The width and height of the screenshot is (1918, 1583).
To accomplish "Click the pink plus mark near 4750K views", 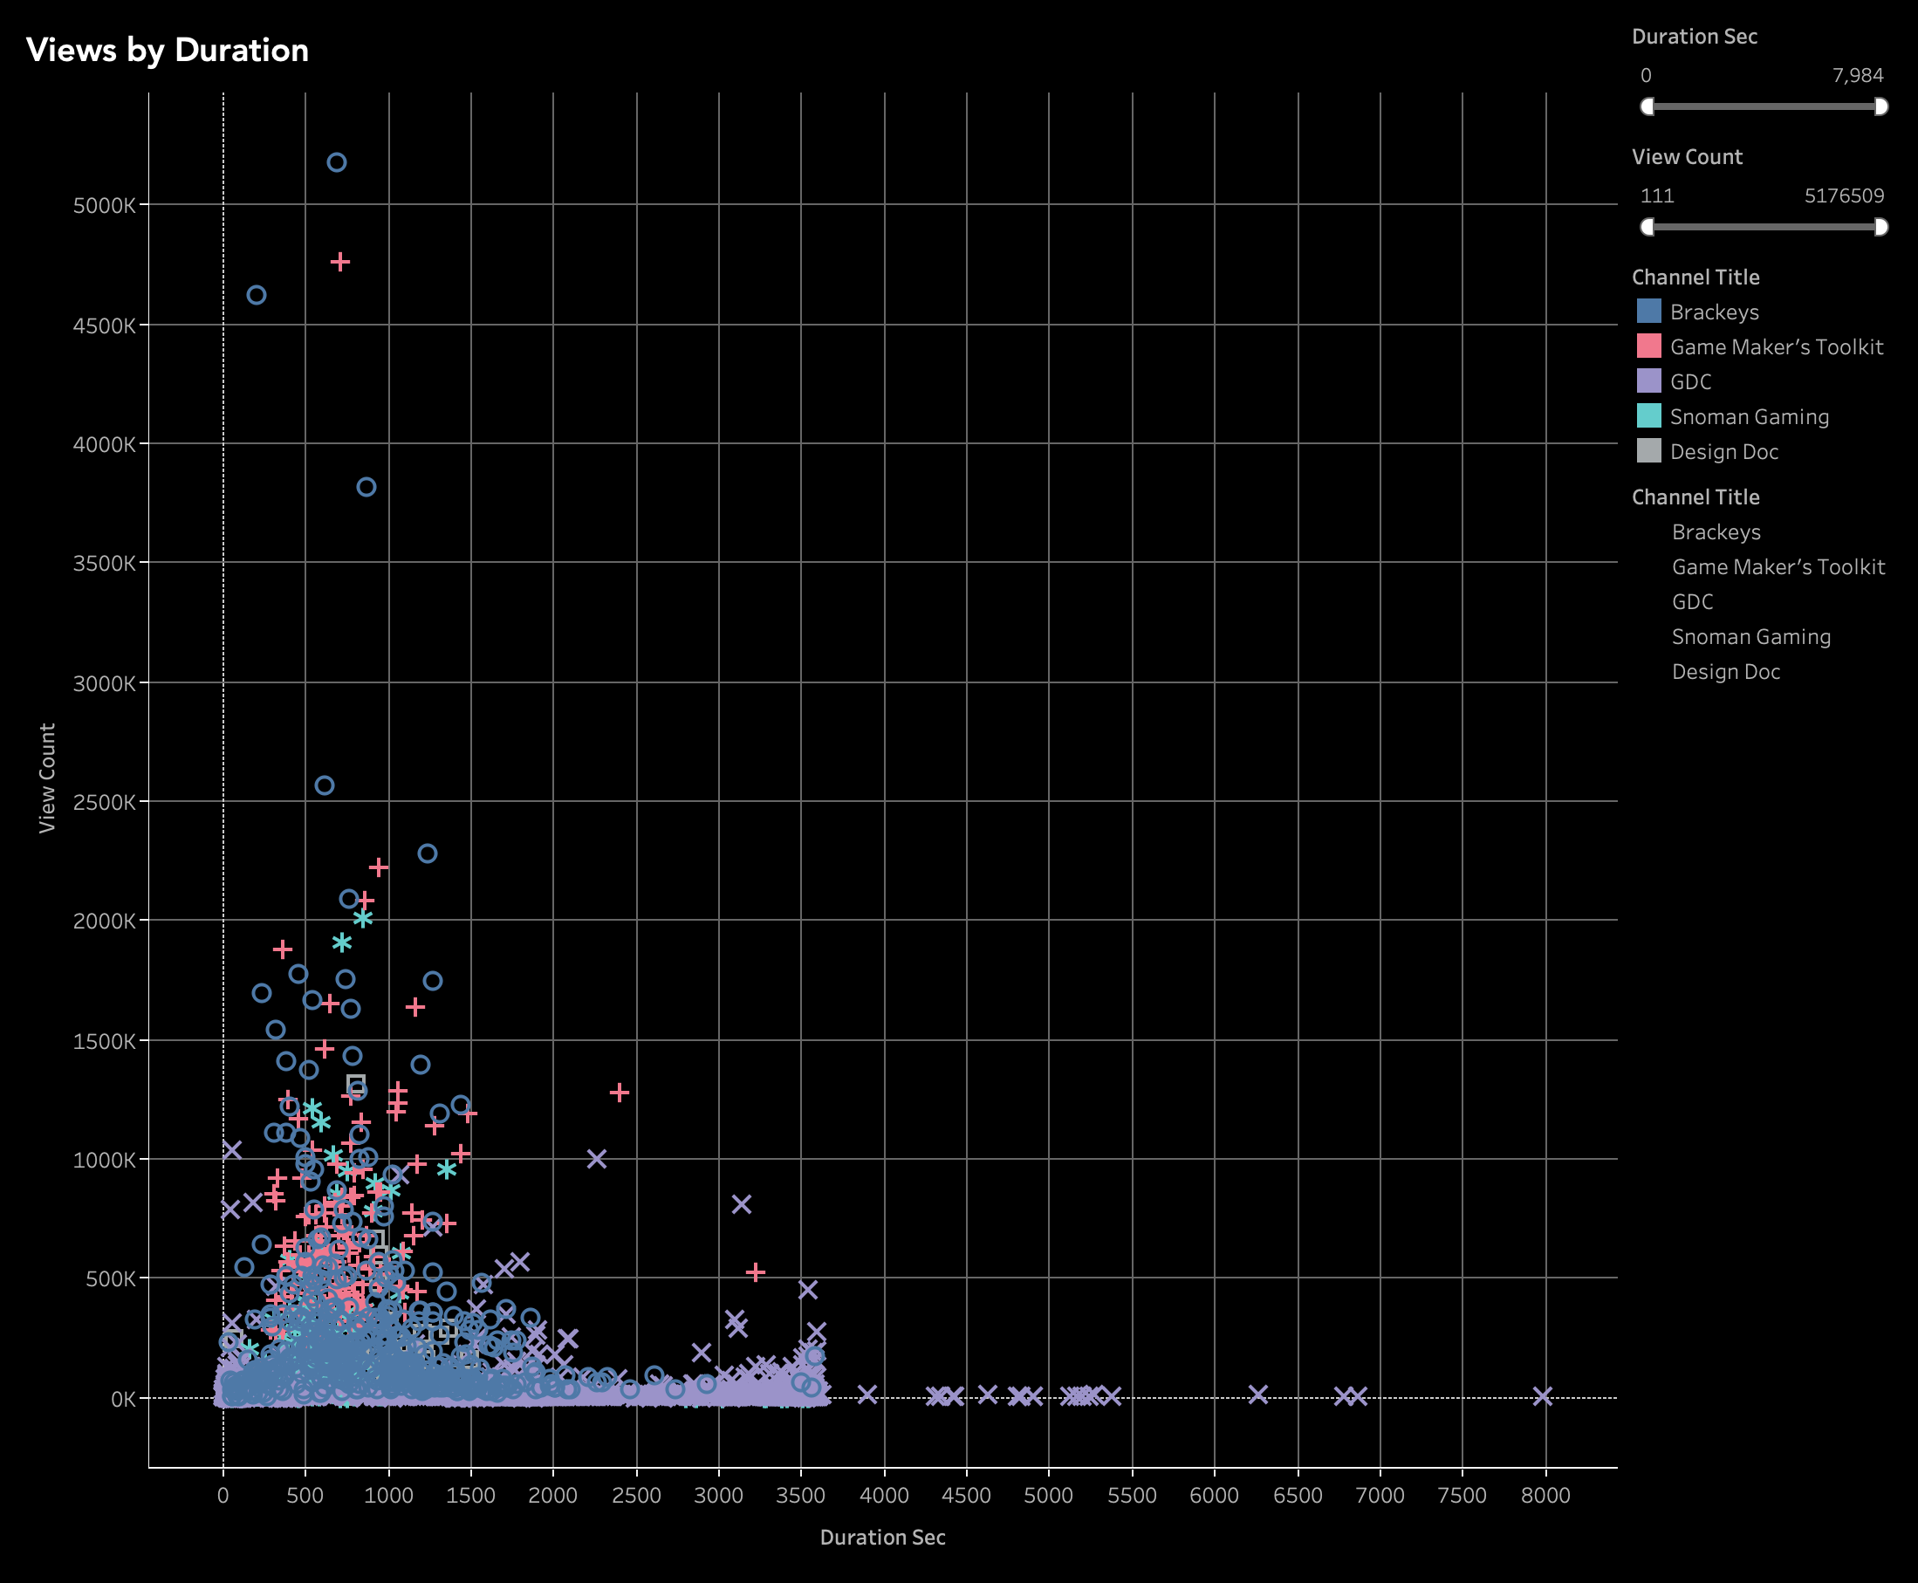I will (x=340, y=262).
